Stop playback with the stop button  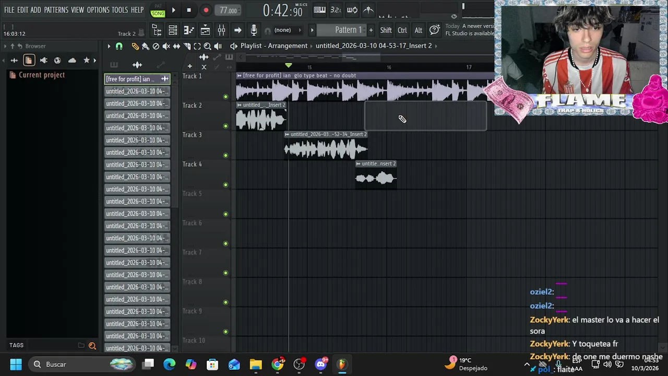pyautogui.click(x=189, y=10)
